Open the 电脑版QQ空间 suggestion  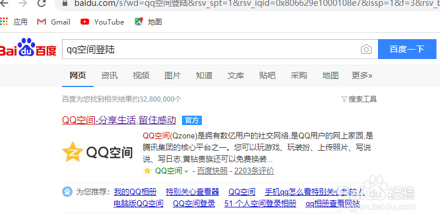coord(138,203)
